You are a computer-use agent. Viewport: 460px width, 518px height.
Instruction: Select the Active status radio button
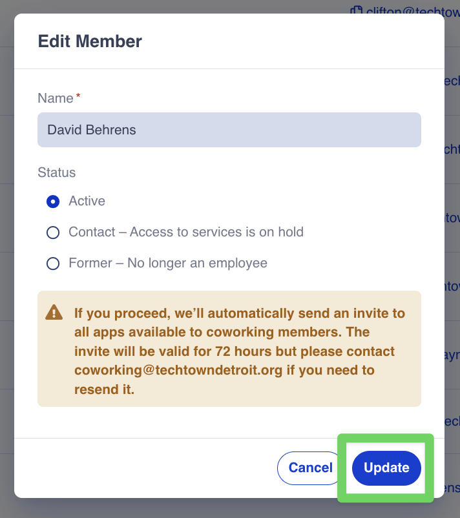coord(53,202)
